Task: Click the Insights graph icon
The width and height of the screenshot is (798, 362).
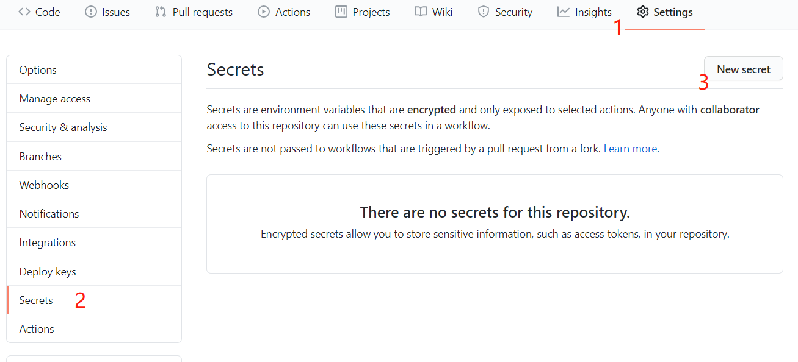Action: point(564,12)
